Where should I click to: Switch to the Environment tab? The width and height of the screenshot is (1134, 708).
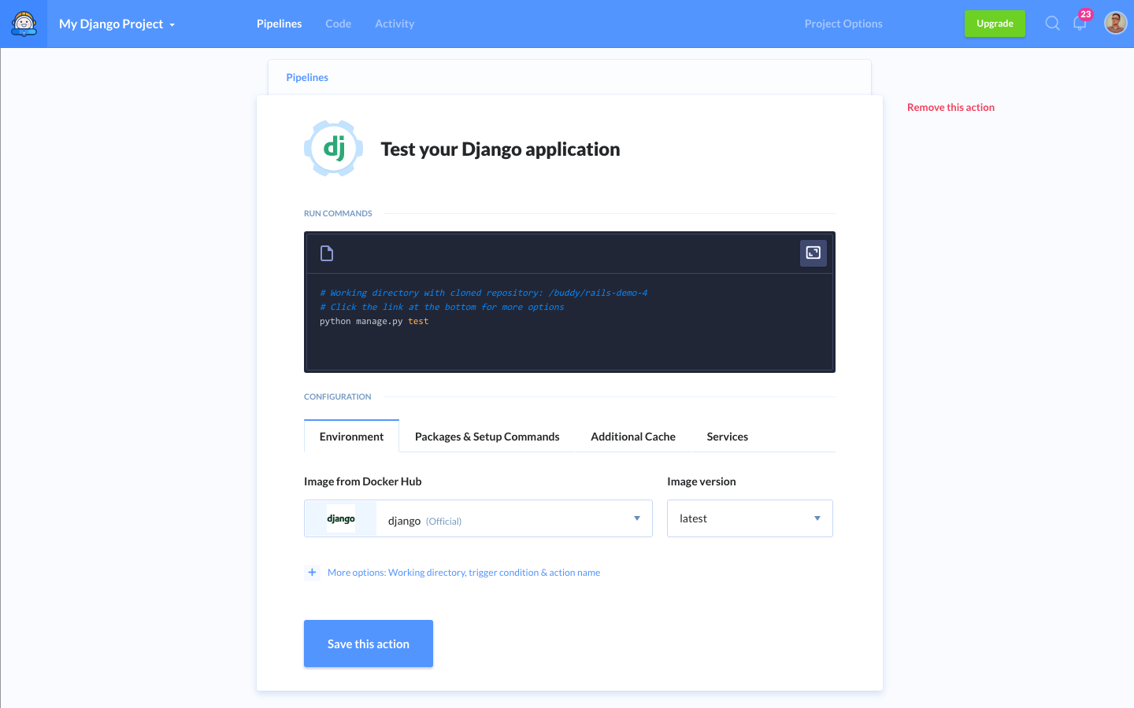[x=351, y=437]
